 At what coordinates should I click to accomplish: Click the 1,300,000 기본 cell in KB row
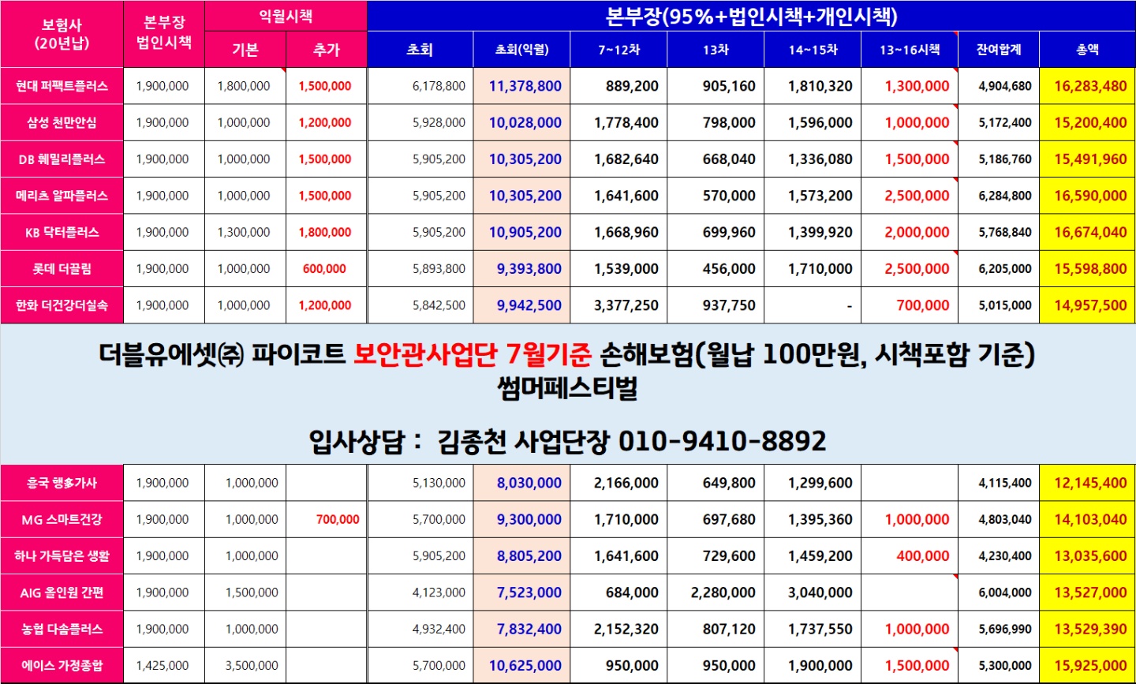click(244, 232)
